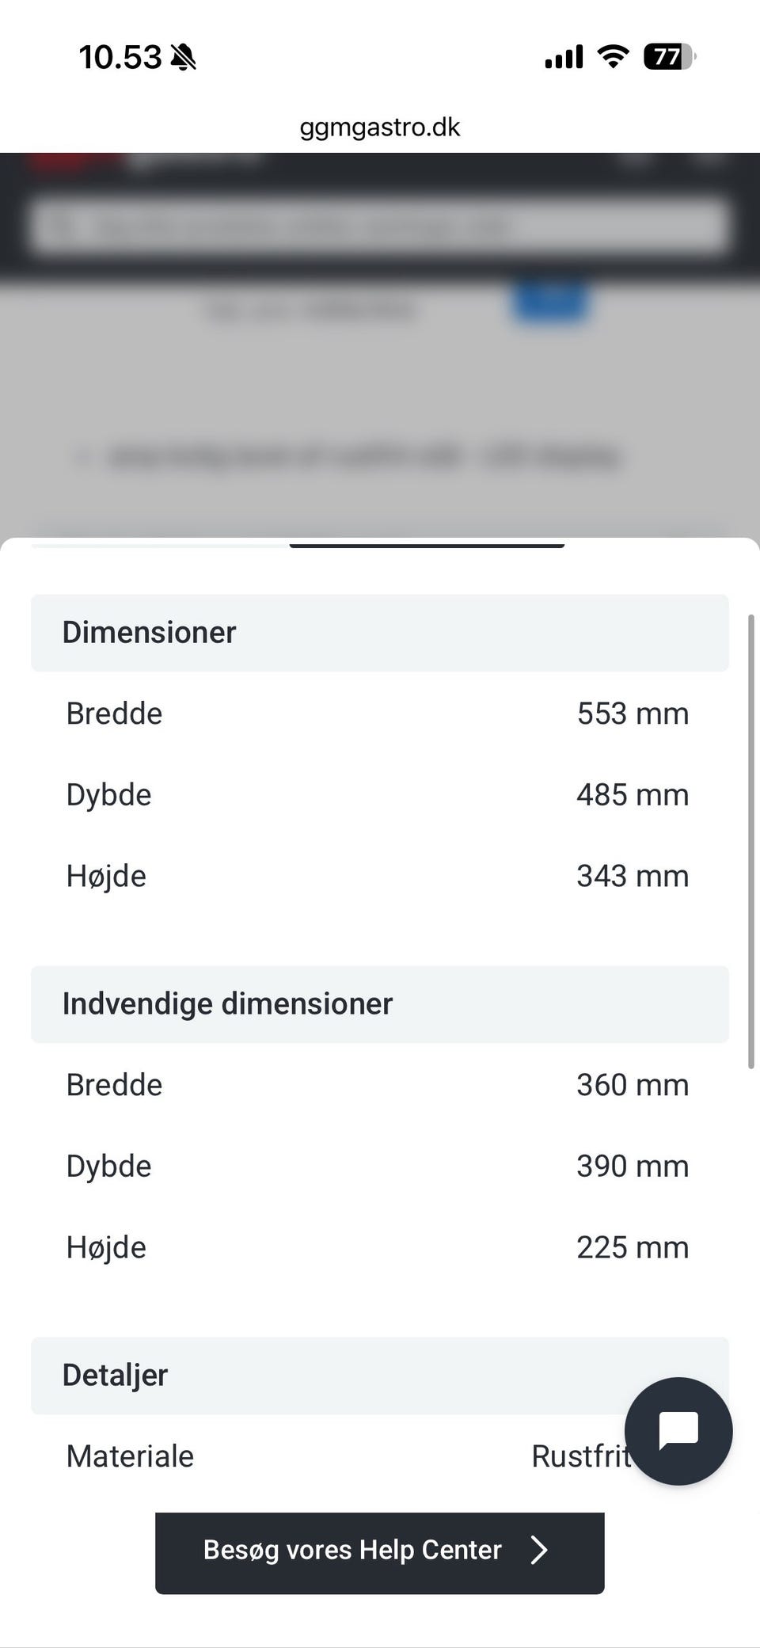Tap the silent mode bell icon
Viewport: 760px width, 1648px height.
pos(183,57)
